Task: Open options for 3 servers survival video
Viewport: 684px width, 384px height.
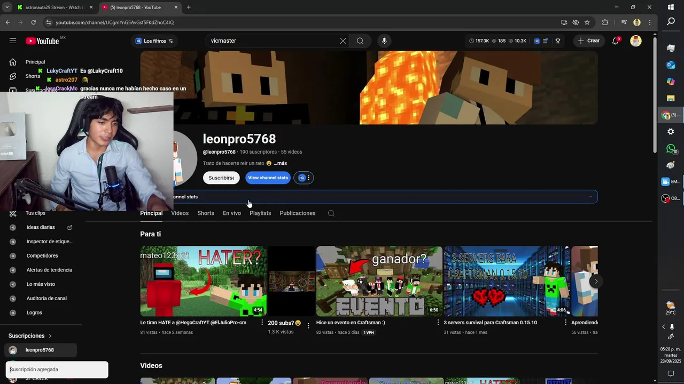Action: click(x=565, y=323)
